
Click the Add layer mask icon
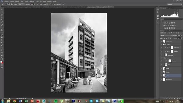(x=169, y=98)
